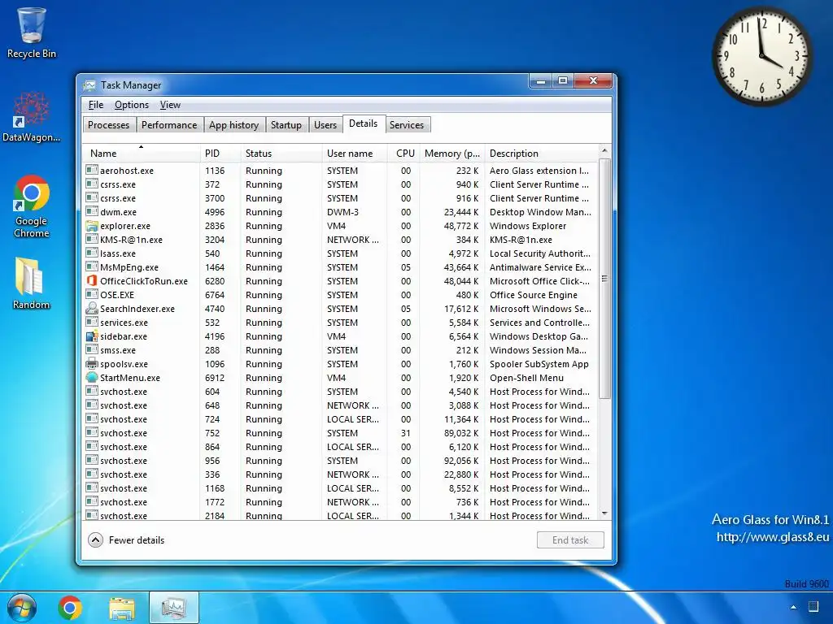Select svchost.exe with PID 1168
833x624 pixels.
[x=340, y=488]
